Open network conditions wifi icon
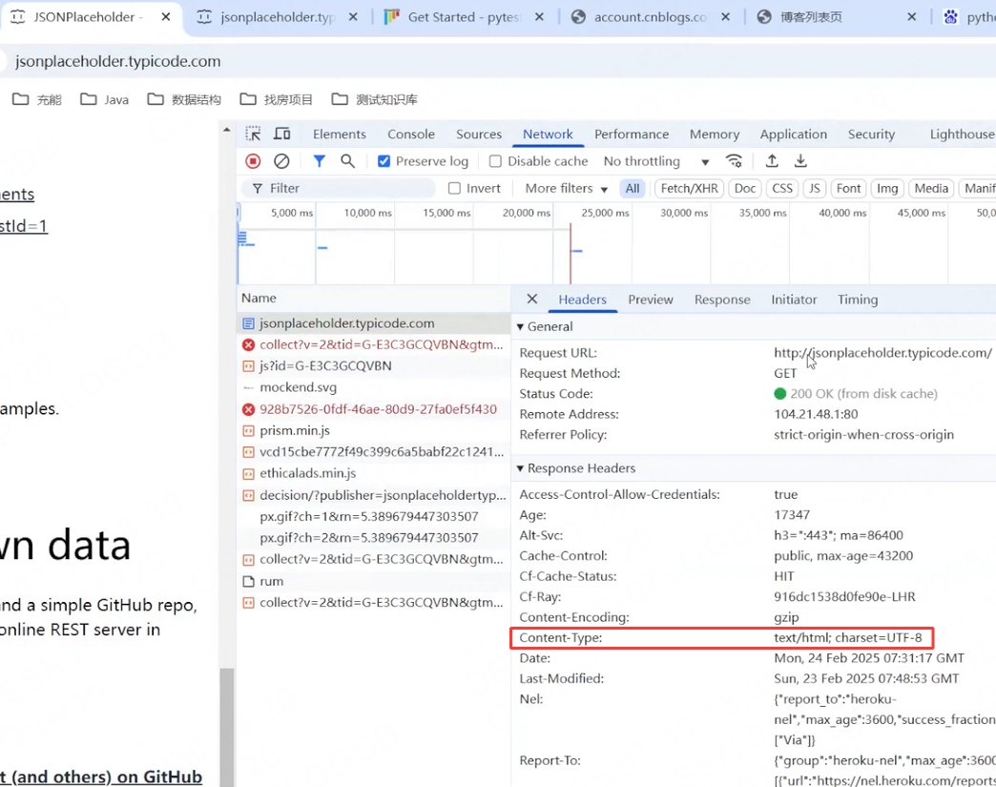The width and height of the screenshot is (996, 787). point(734,161)
